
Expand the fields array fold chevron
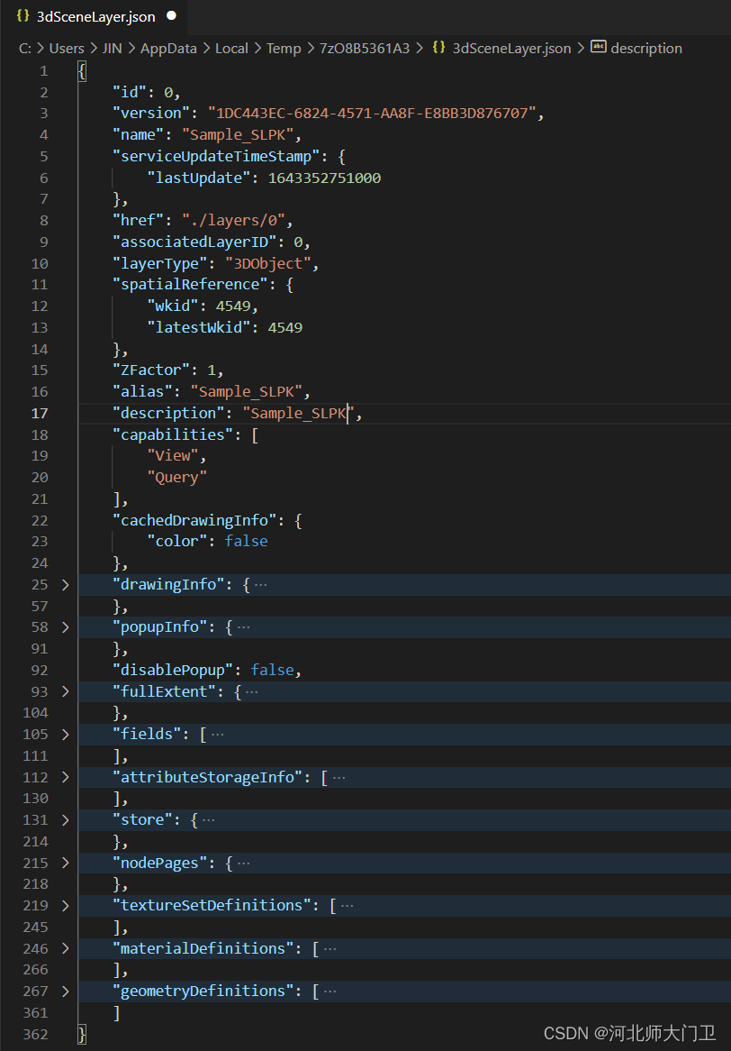[65, 735]
